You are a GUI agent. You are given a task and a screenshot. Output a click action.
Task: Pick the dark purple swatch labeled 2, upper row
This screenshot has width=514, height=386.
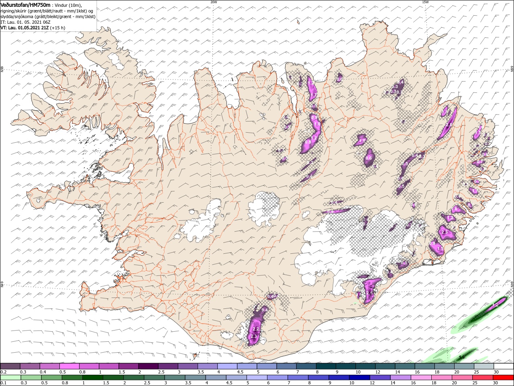(148, 366)
